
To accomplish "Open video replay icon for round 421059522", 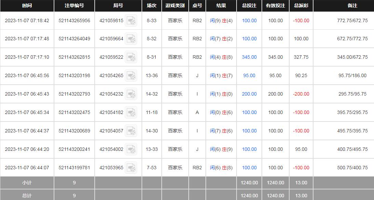I will tap(131, 57).
